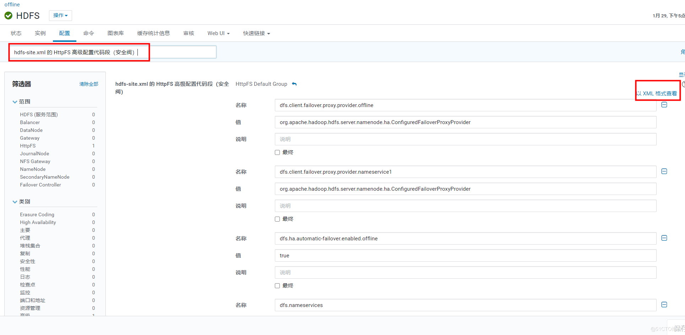The height and width of the screenshot is (335, 685).
Task: Click the 说明 field under dfs.ha.automatic-failover.enabled.offline
Action: pyautogui.click(x=466, y=273)
